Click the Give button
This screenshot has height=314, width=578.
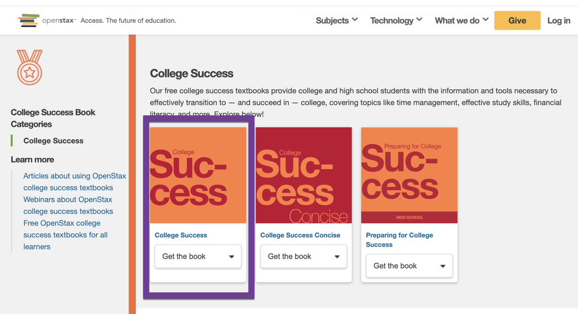pyautogui.click(x=517, y=20)
